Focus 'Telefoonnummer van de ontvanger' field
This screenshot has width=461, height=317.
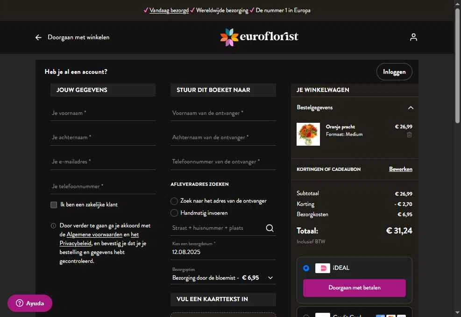click(x=223, y=162)
